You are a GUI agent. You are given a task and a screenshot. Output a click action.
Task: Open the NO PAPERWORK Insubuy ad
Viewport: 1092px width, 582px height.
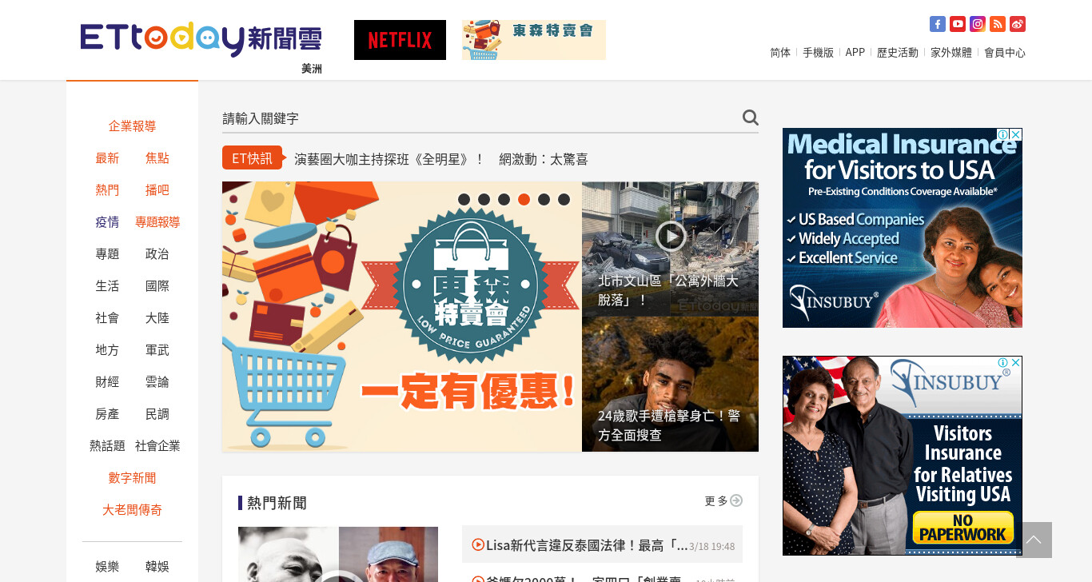pyautogui.click(x=903, y=456)
